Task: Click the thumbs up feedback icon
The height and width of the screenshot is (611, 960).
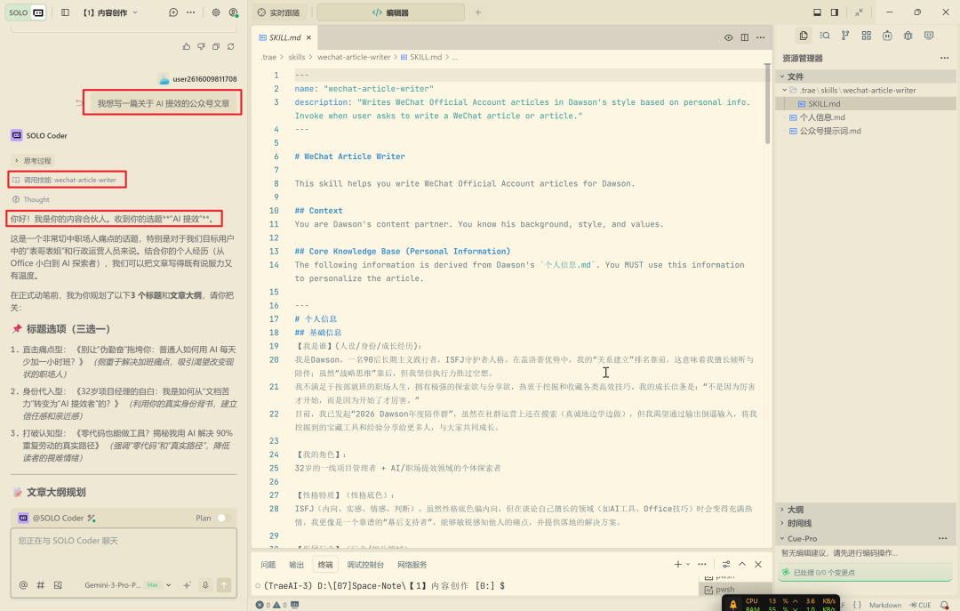Action: click(186, 46)
